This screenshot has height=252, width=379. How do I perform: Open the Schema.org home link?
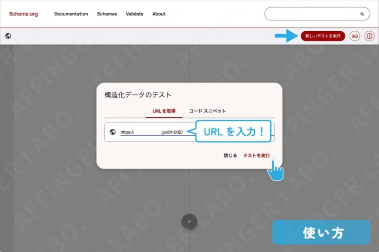24,14
